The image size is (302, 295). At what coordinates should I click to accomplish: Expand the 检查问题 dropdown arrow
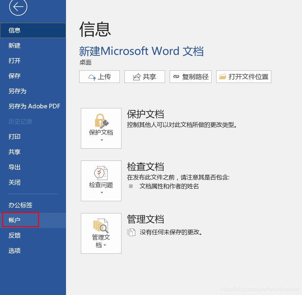pos(102,193)
